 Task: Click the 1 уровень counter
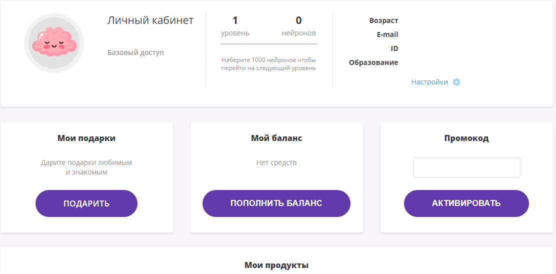tap(234, 26)
